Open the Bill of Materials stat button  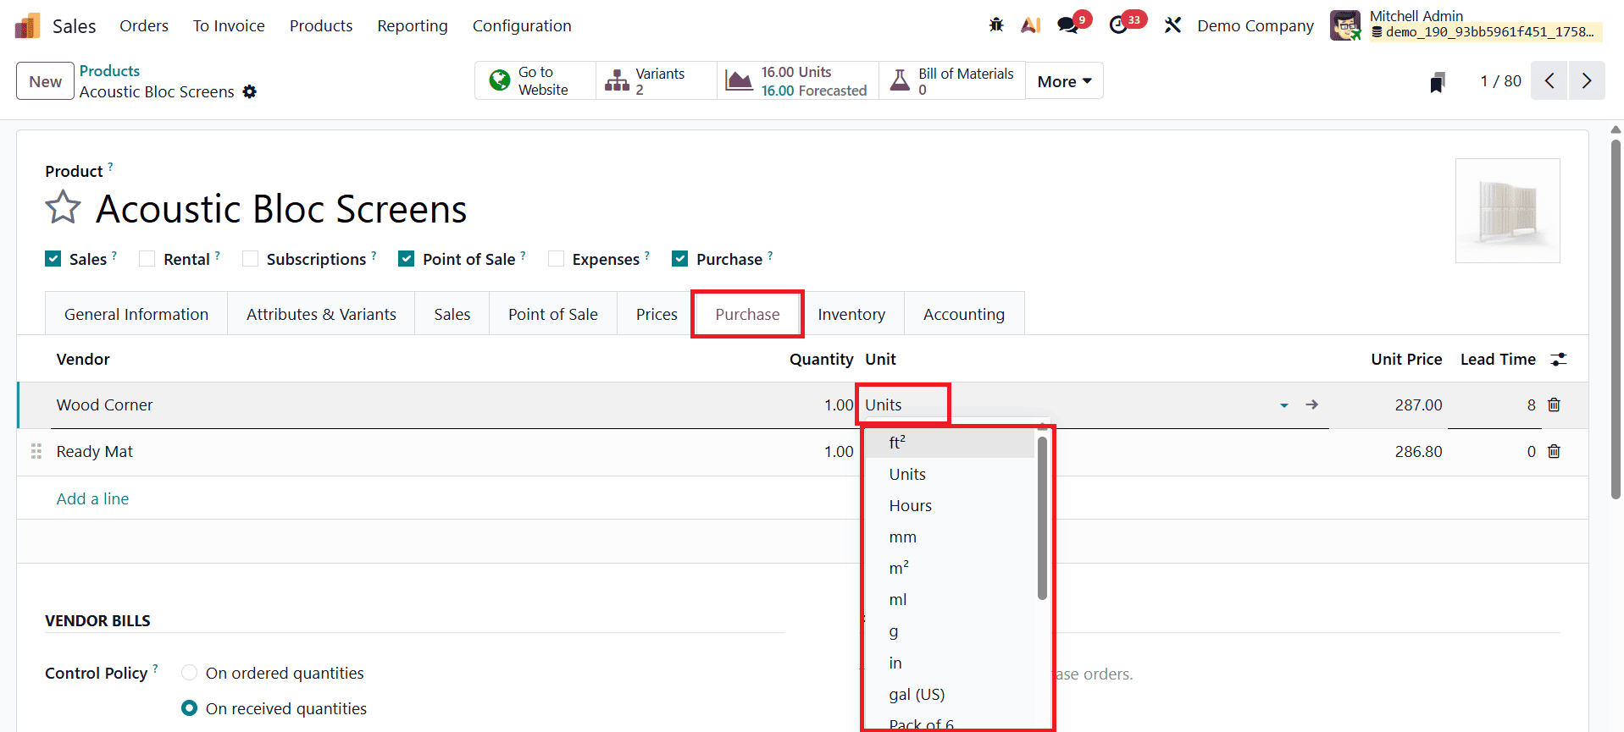[952, 81]
